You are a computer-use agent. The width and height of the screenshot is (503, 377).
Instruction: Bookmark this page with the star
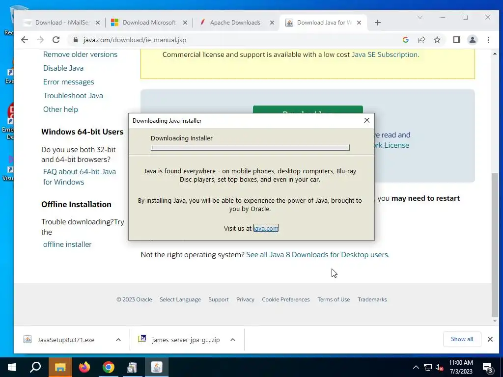(437, 40)
